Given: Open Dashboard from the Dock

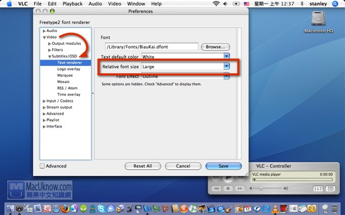Looking at the screenshot, I should [x=19, y=208].
